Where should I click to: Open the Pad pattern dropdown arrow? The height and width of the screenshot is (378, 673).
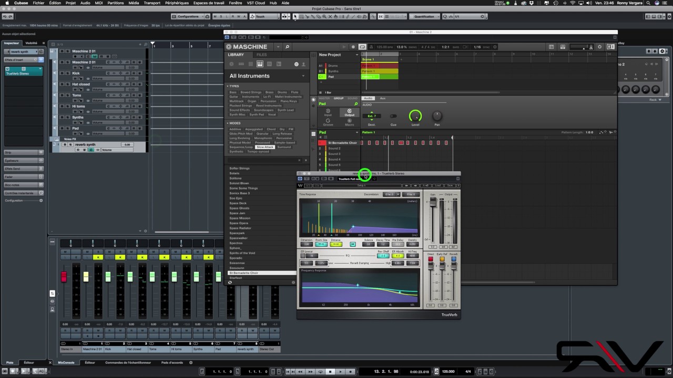[x=357, y=132]
